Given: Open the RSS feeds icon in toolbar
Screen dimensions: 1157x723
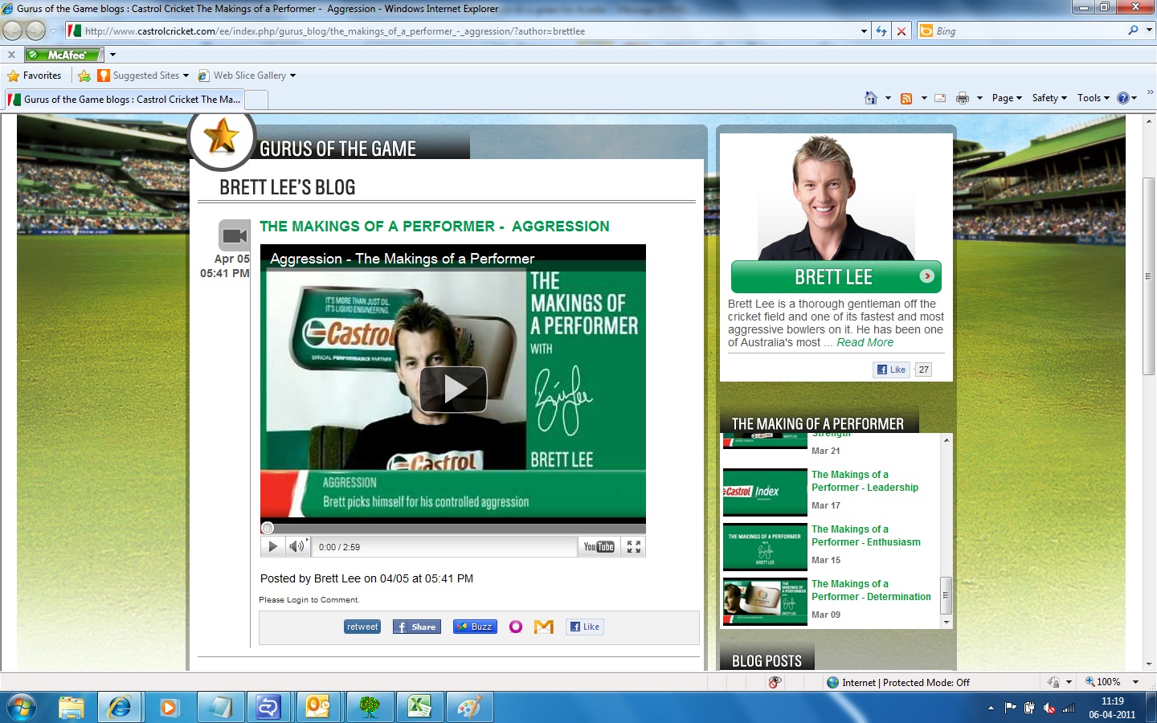Looking at the screenshot, I should 906,98.
